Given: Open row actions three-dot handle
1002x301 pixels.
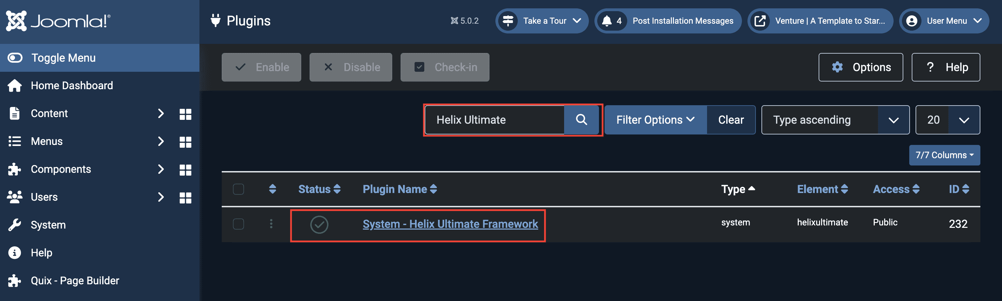Looking at the screenshot, I should point(271,224).
